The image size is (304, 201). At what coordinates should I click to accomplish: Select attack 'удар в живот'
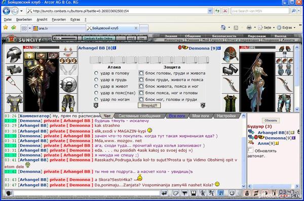(96, 86)
